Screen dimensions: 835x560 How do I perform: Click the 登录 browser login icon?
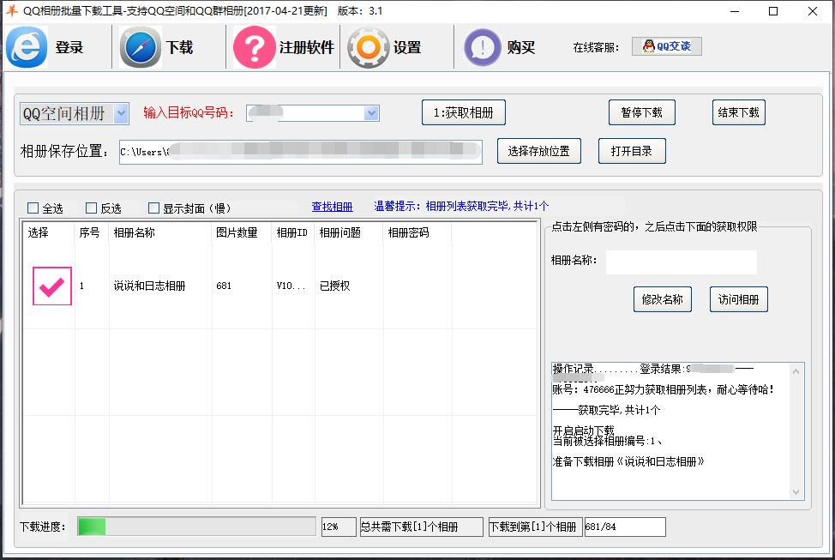[x=27, y=47]
